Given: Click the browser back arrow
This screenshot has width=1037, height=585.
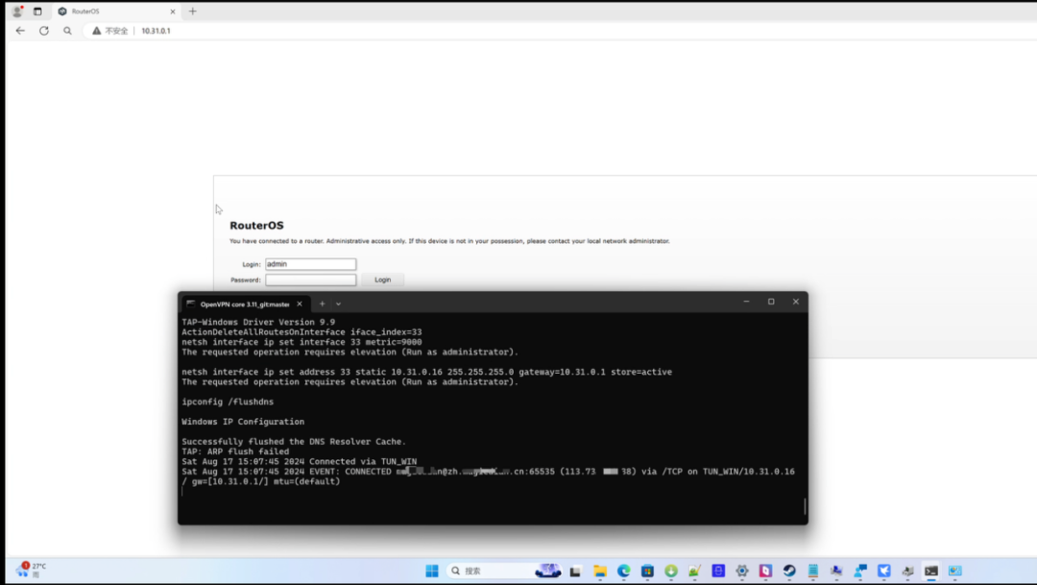Looking at the screenshot, I should (19, 30).
